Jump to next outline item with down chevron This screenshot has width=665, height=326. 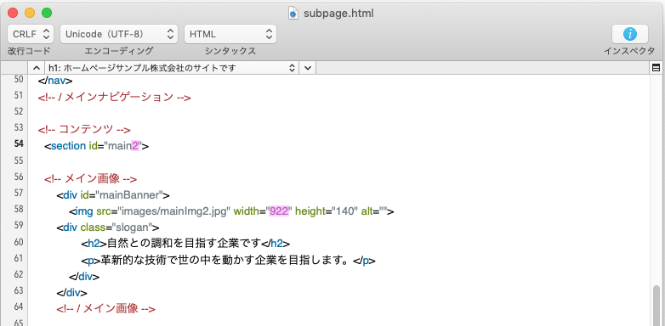pyautogui.click(x=308, y=68)
